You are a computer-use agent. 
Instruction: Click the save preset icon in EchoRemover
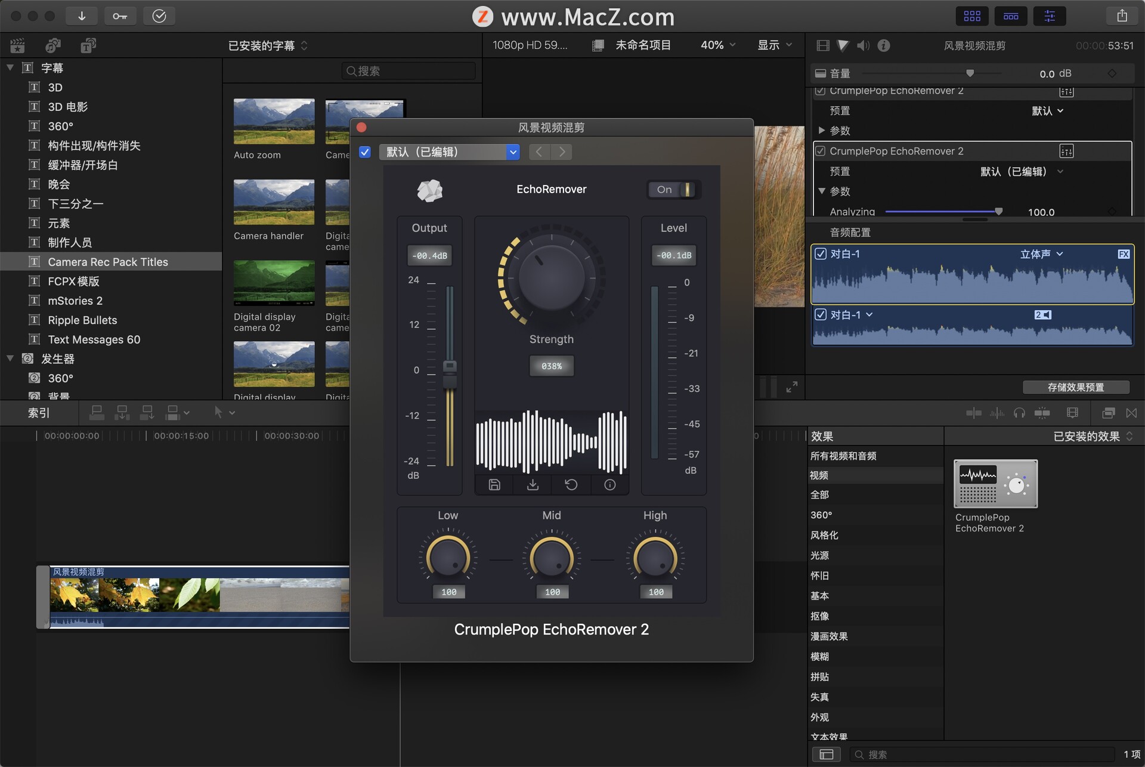click(494, 485)
